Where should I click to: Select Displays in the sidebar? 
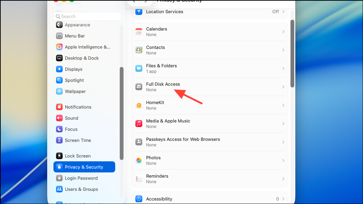pos(84,69)
